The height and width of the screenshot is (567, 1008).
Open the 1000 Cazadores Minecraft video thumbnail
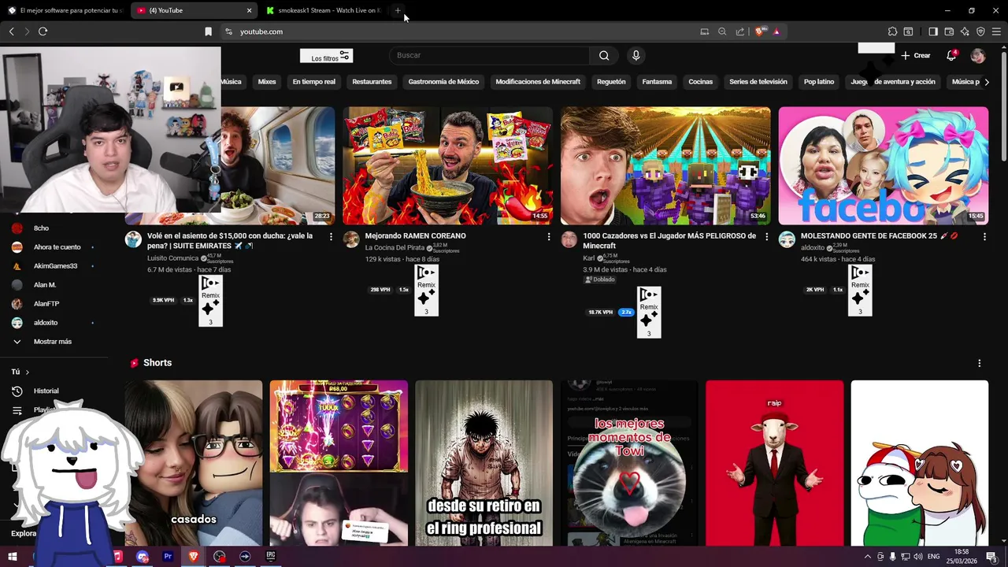point(665,166)
